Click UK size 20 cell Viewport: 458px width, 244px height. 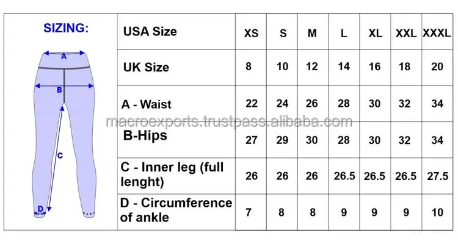tap(437, 67)
